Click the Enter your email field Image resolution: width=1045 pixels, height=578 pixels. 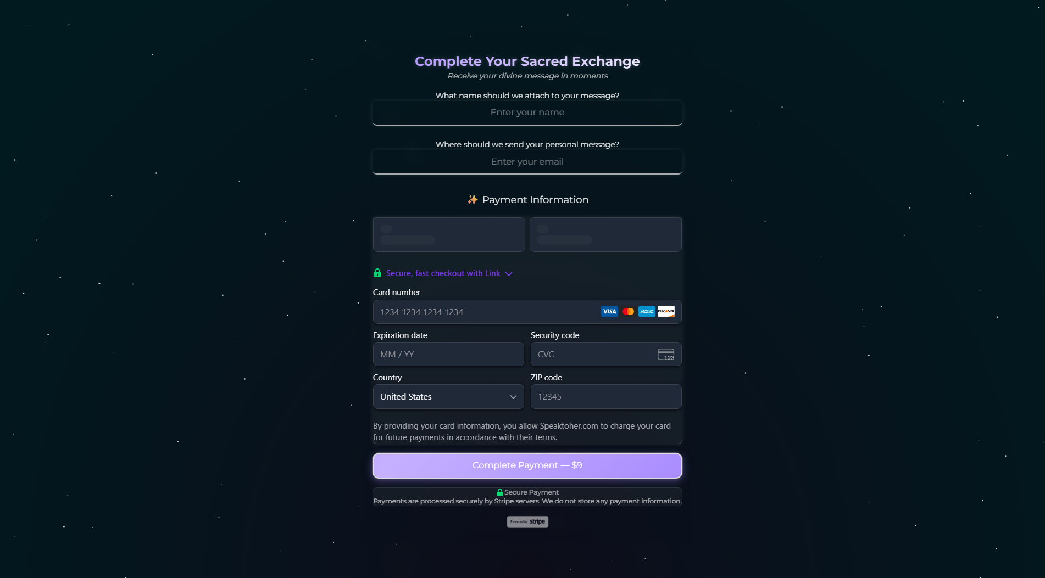click(527, 161)
